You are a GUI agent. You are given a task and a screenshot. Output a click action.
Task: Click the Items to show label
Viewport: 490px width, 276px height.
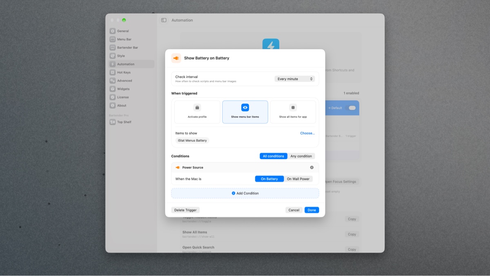pyautogui.click(x=186, y=133)
